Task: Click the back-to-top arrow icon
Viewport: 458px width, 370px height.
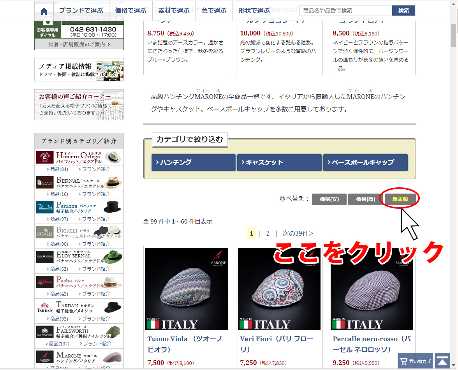Action: pos(442,361)
